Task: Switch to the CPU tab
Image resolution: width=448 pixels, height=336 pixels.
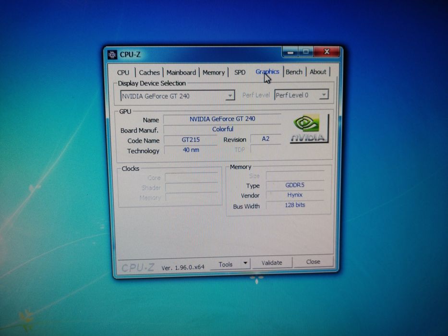Action: (123, 72)
